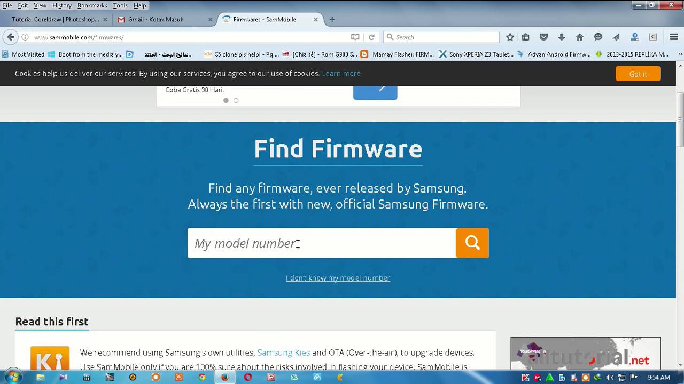The height and width of the screenshot is (384, 684).
Task: Open 'Boot from the media y...' bookmark
Action: 85,54
